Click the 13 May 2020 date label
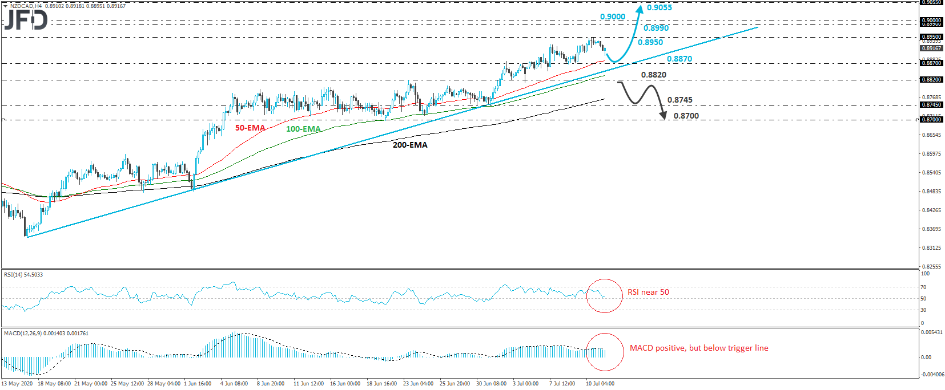 pyautogui.click(x=17, y=384)
